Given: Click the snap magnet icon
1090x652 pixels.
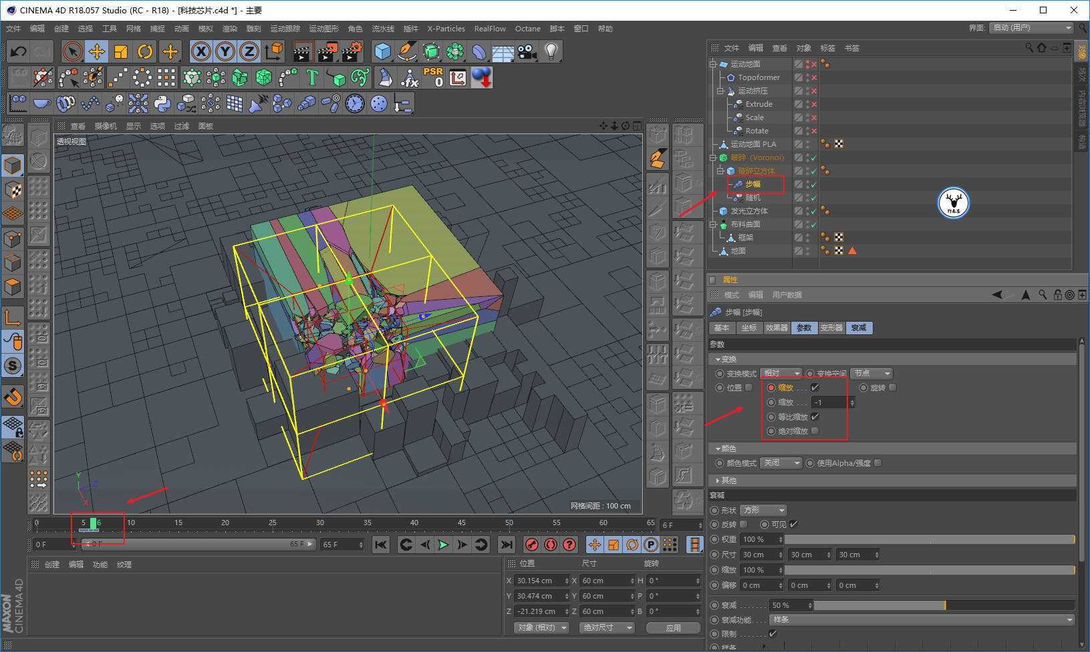Looking at the screenshot, I should 13,397.
